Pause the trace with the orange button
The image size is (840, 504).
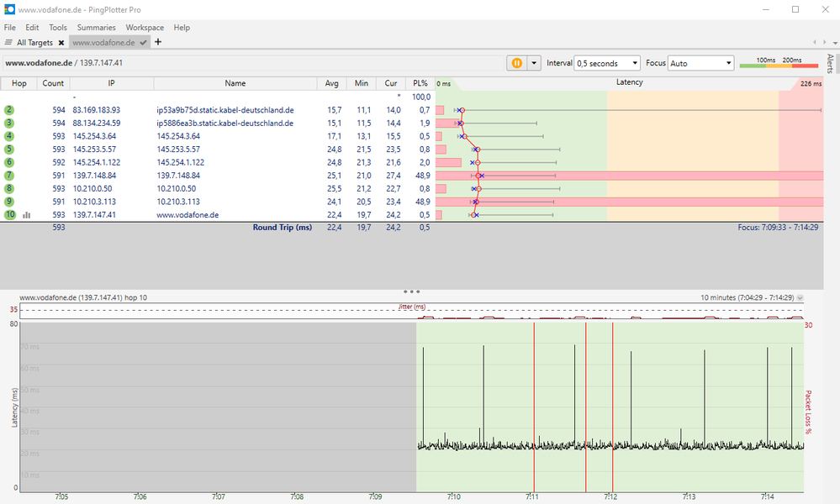point(516,63)
